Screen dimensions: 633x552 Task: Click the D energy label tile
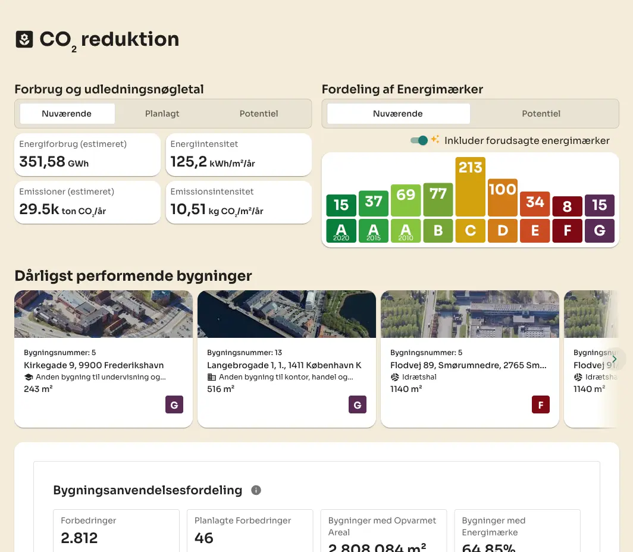point(503,230)
